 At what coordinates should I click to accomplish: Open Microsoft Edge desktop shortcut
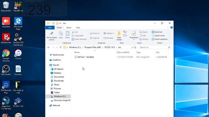click(18, 23)
